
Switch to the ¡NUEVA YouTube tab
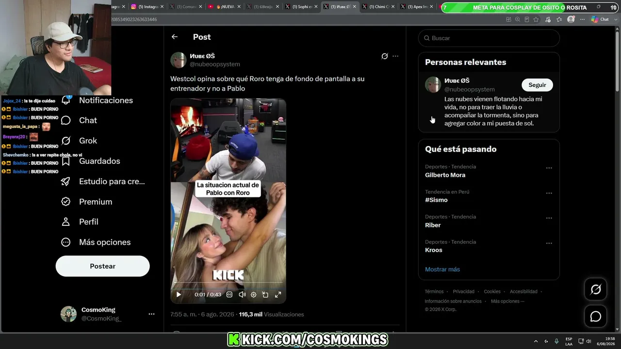point(224,7)
